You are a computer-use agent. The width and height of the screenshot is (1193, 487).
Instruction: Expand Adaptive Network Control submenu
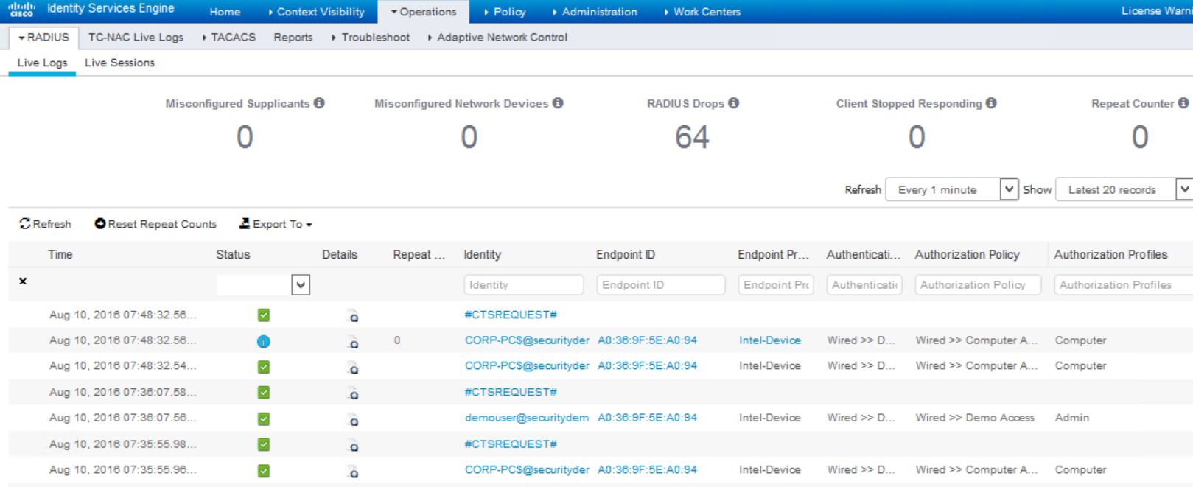click(x=497, y=38)
